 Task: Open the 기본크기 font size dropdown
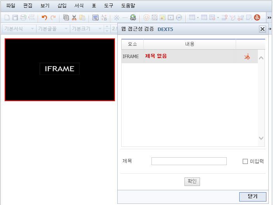click(x=87, y=29)
